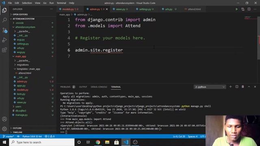Open the Help menu
260x146 pixels.
point(71,3)
